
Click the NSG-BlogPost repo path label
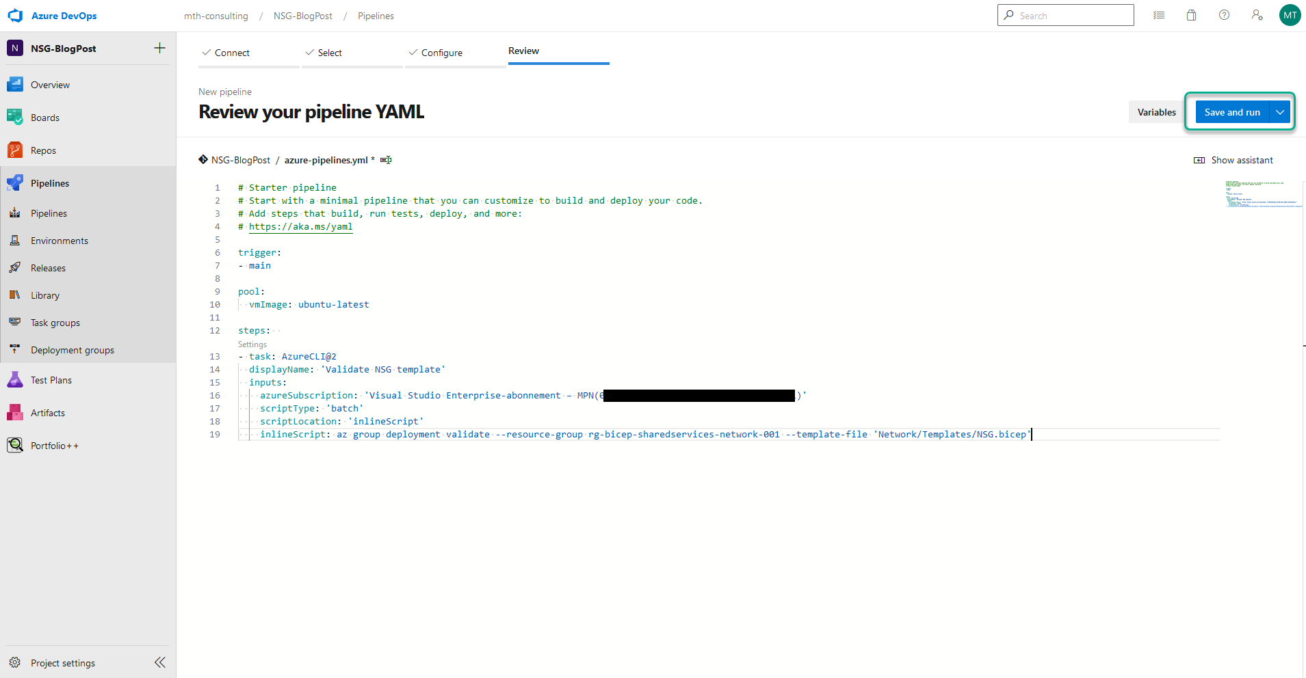click(x=241, y=160)
